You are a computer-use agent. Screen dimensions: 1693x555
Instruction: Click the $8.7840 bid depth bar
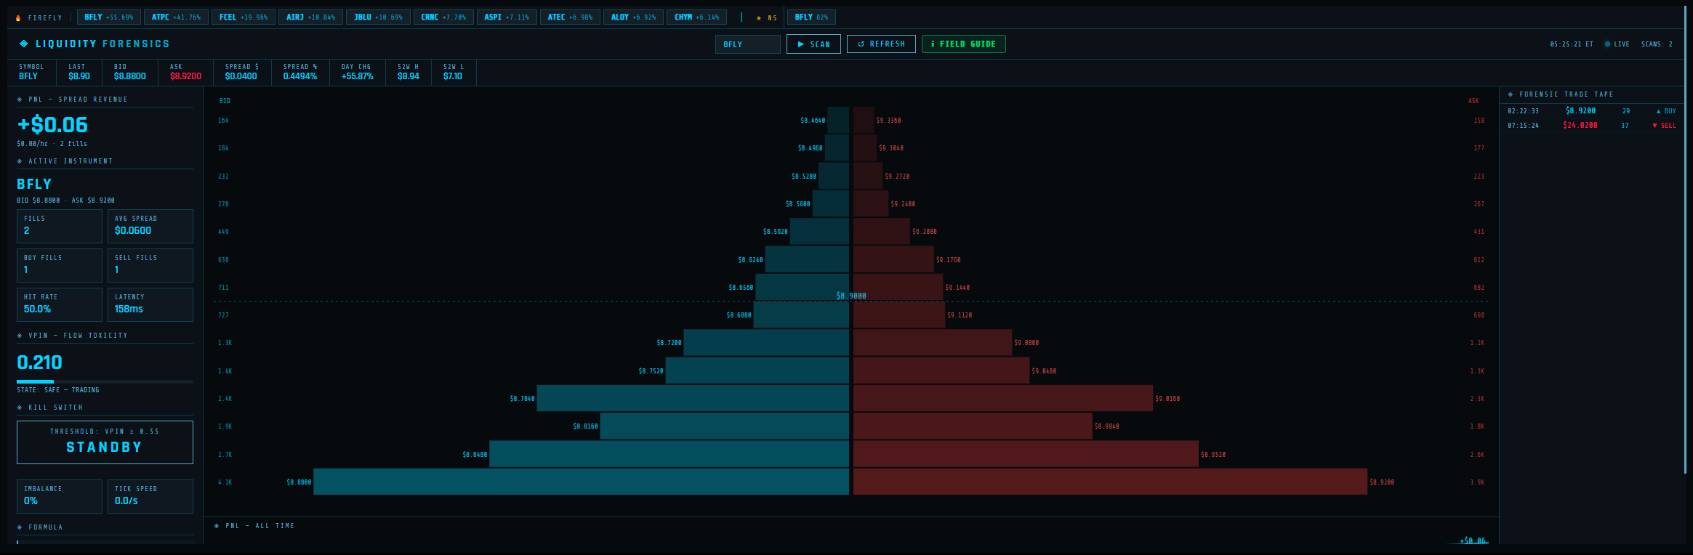click(693, 399)
